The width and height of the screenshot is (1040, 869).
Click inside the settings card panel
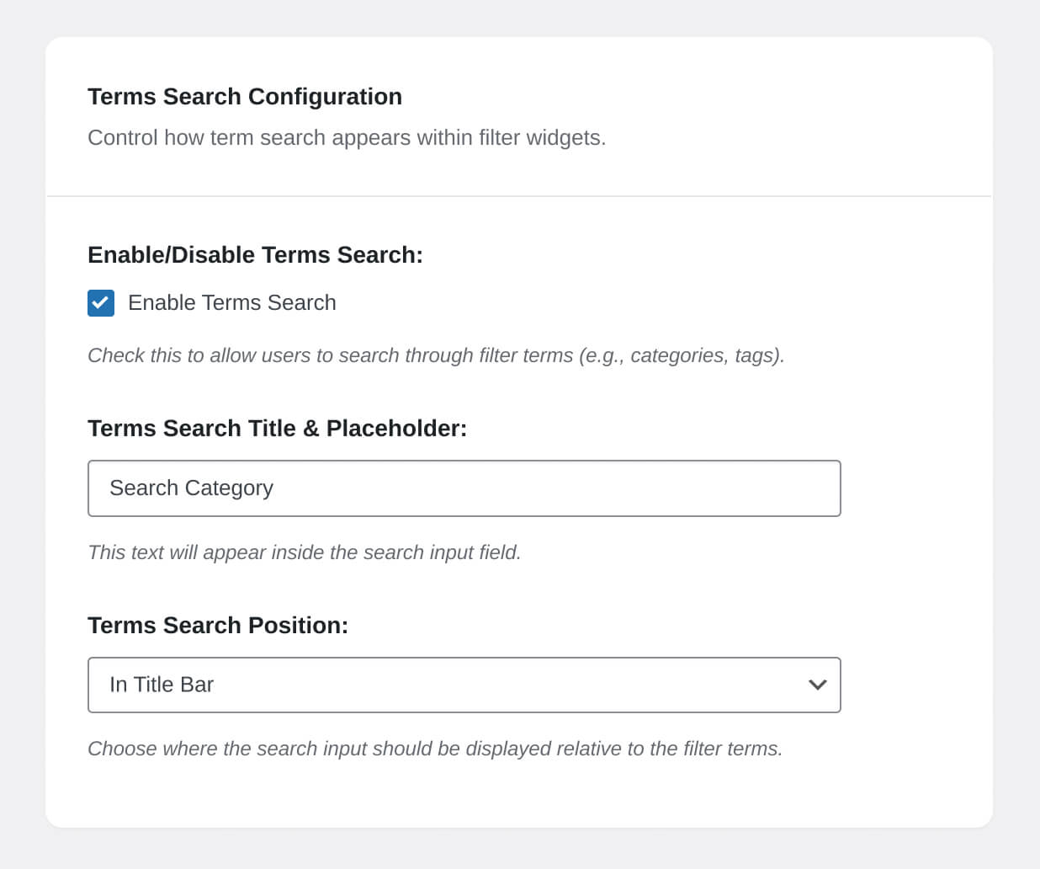click(x=520, y=800)
